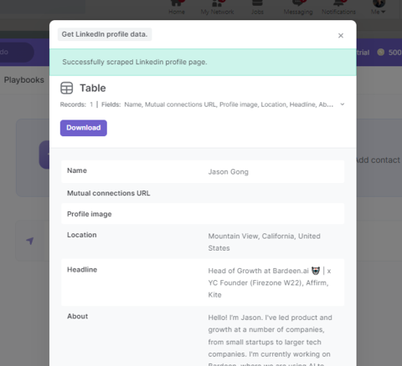Click the 500 credits coin icon
Image resolution: width=402 pixels, height=366 pixels.
click(x=381, y=52)
